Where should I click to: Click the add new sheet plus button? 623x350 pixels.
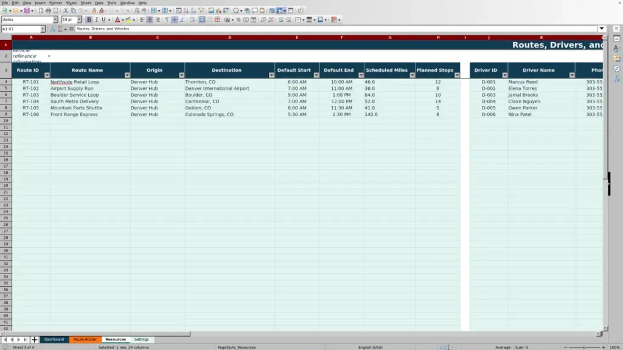click(34, 340)
